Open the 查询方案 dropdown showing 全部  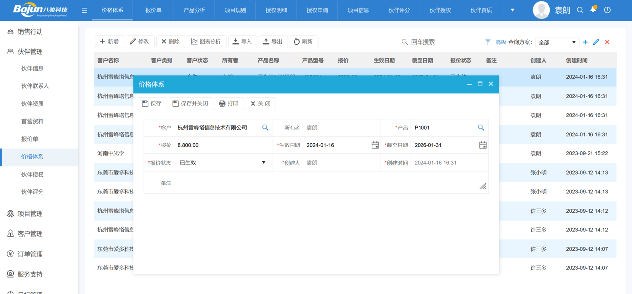(556, 42)
